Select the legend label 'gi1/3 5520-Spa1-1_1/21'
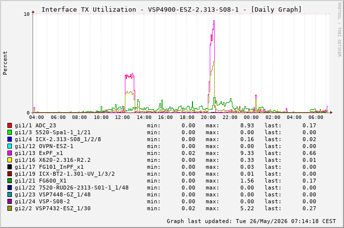Screen dimensions: 344x228 (53, 132)
